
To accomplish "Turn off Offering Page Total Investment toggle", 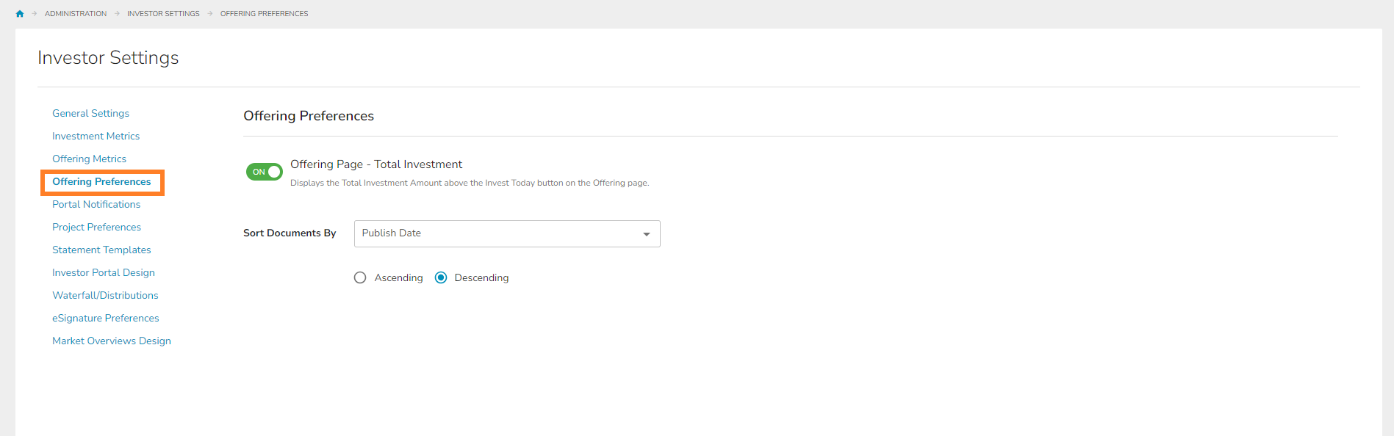I will pyautogui.click(x=265, y=172).
